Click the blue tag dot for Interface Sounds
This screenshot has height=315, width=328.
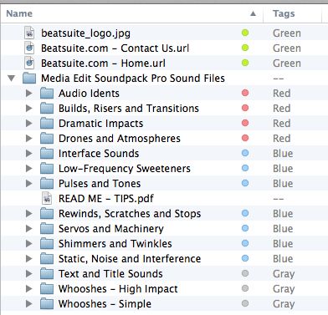click(x=245, y=153)
